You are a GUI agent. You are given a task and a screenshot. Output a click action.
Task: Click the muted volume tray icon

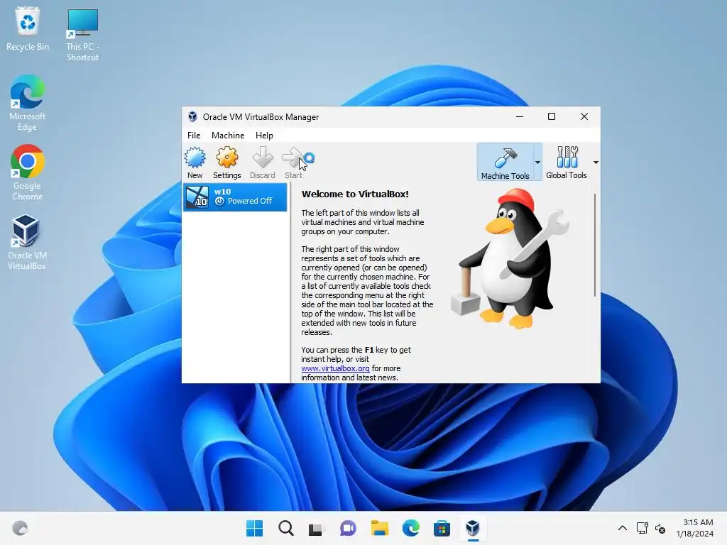660,528
